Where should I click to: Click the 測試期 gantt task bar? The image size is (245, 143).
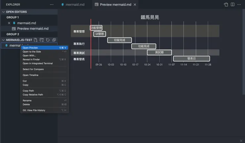tap(159, 53)
